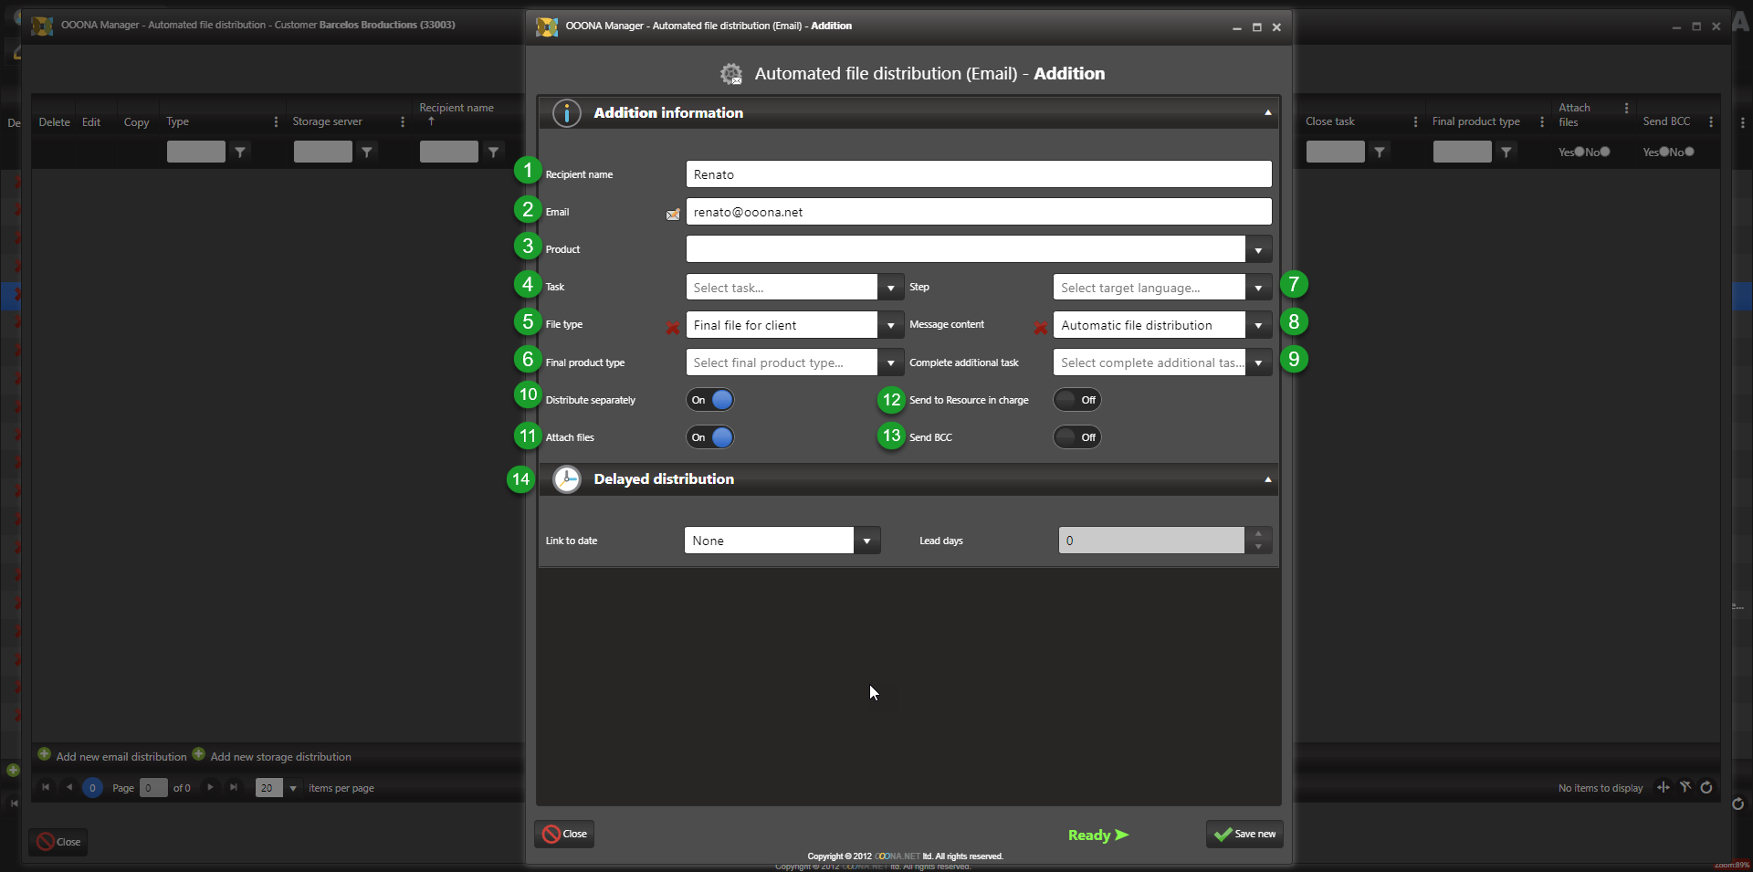This screenshot has height=872, width=1753.
Task: Collapse the Delayed distribution section
Action: click(x=1267, y=479)
